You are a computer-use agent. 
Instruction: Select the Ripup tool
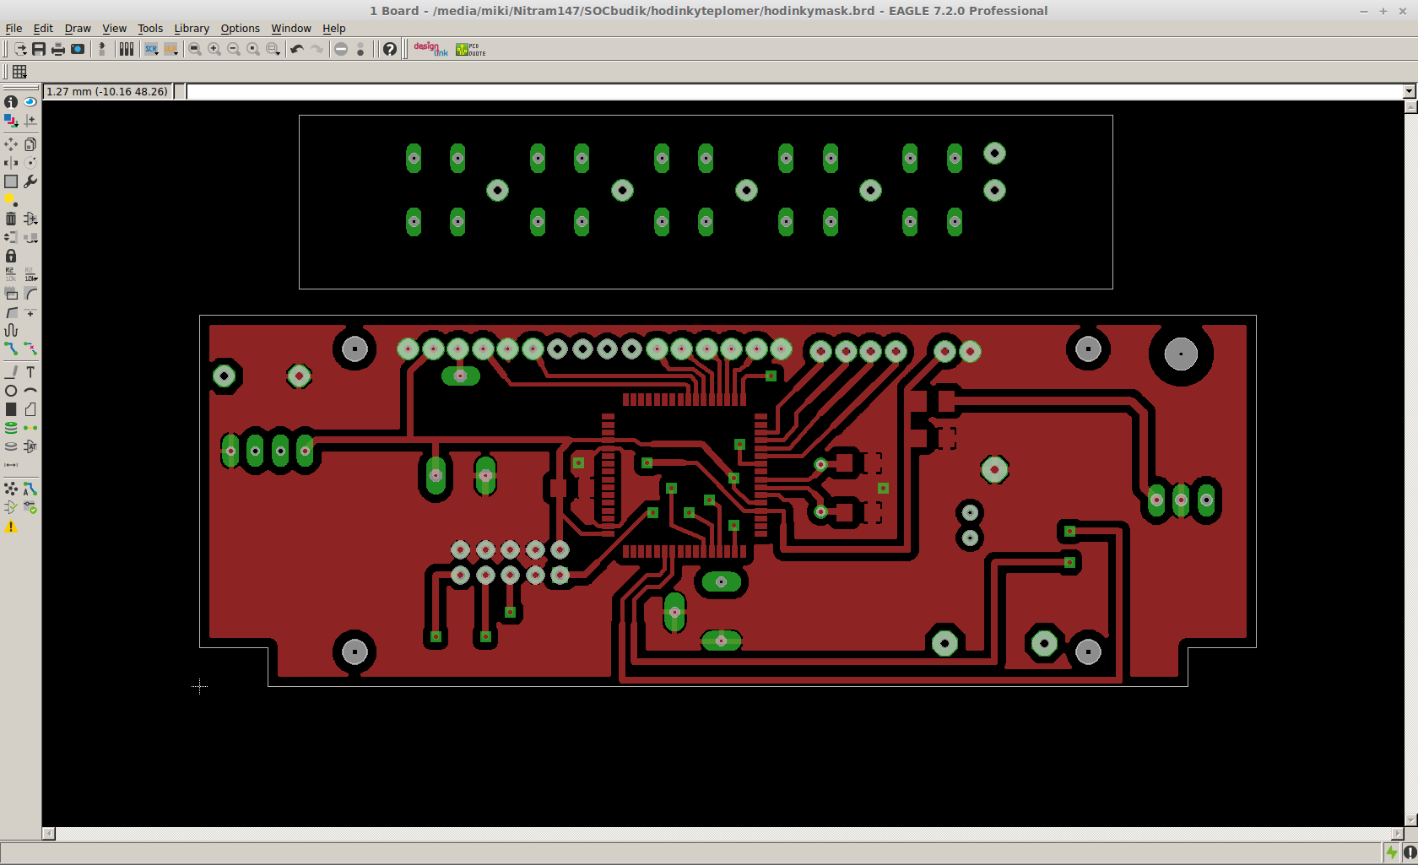[x=30, y=349]
